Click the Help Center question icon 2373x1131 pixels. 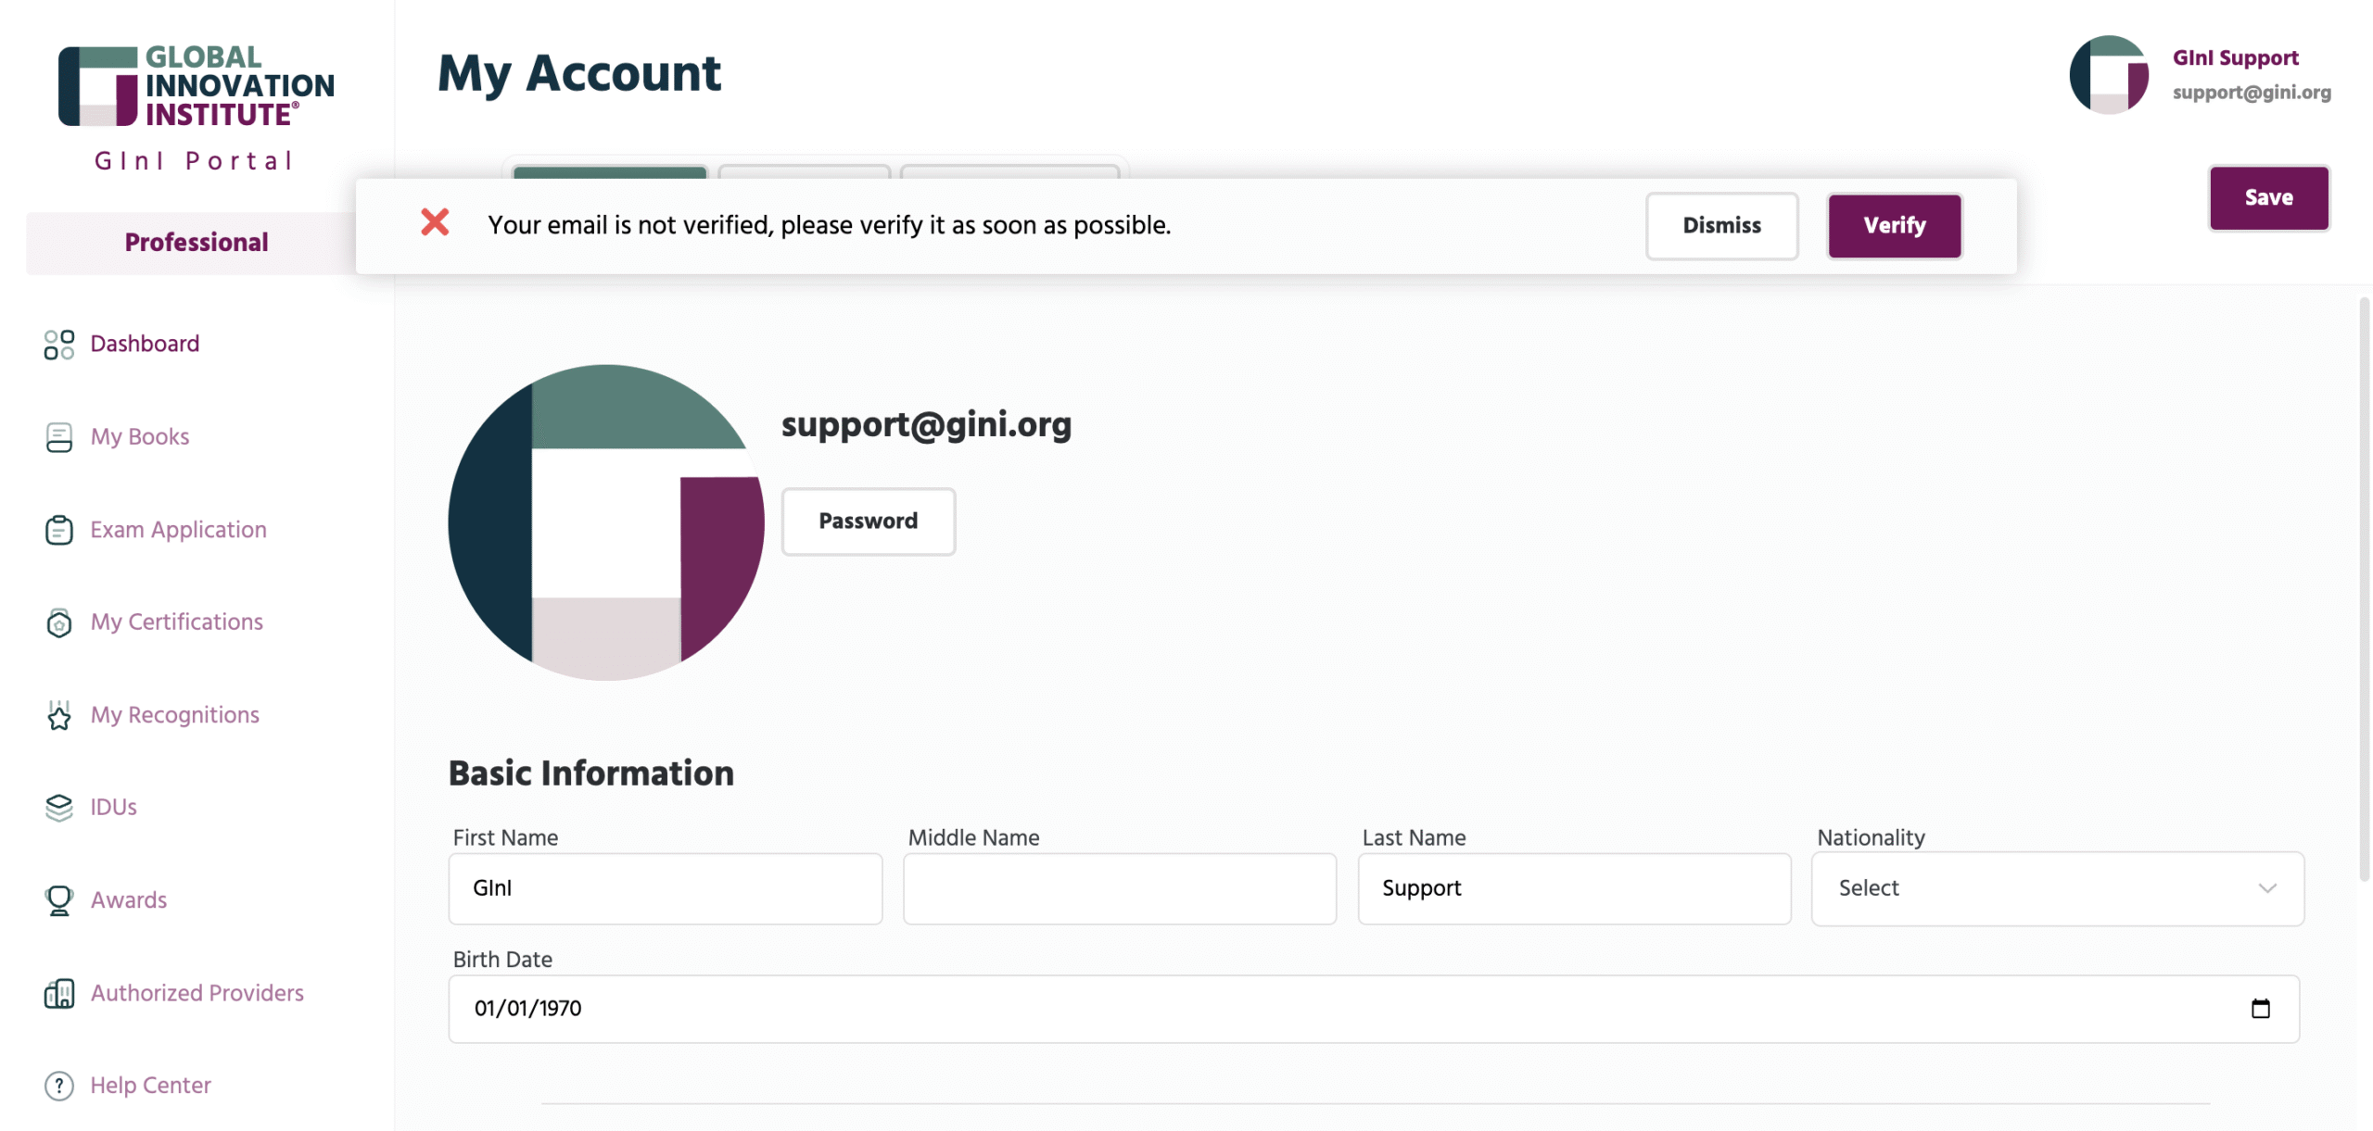59,1086
